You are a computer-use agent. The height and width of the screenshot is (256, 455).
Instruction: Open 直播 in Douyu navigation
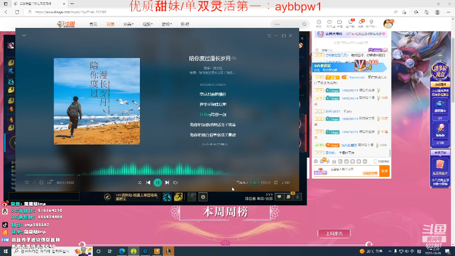click(x=110, y=24)
